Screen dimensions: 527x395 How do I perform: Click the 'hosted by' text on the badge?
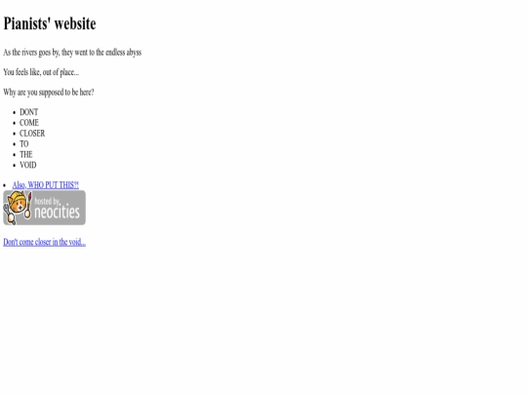[48, 201]
